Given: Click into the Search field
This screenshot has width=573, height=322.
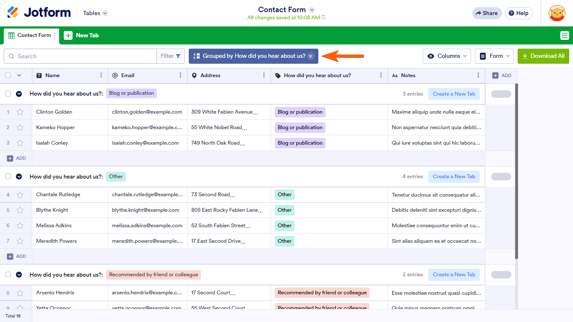Looking at the screenshot, I should 84,56.
